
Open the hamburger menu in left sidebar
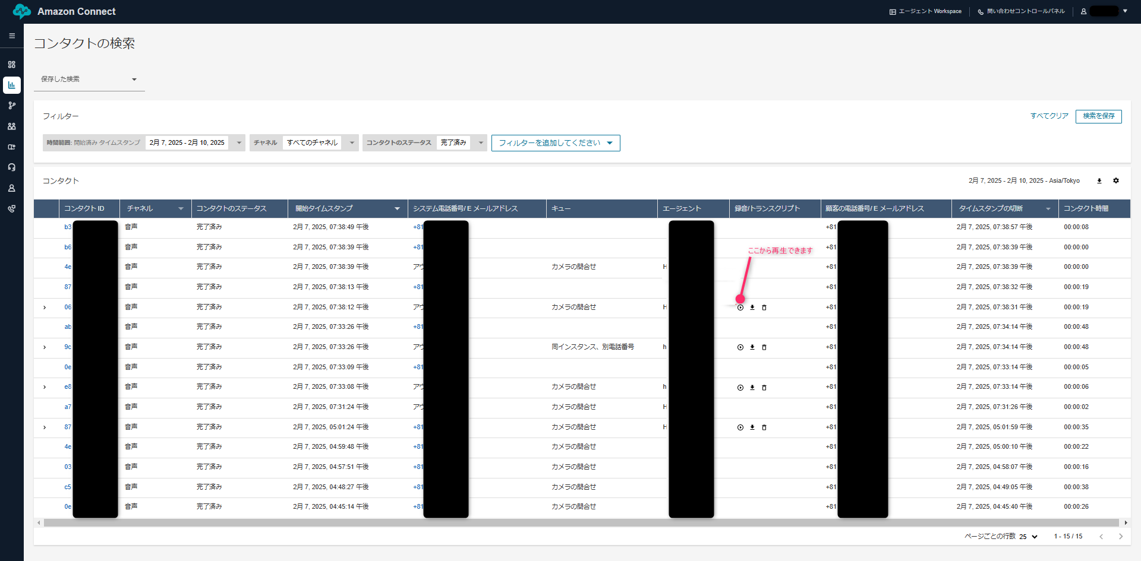point(11,36)
